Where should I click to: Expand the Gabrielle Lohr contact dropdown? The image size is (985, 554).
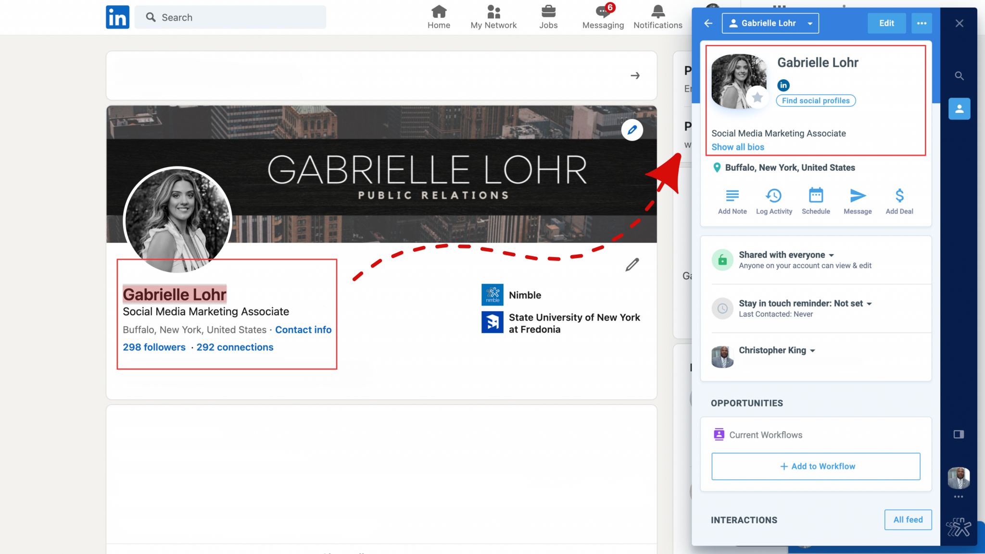pos(810,24)
